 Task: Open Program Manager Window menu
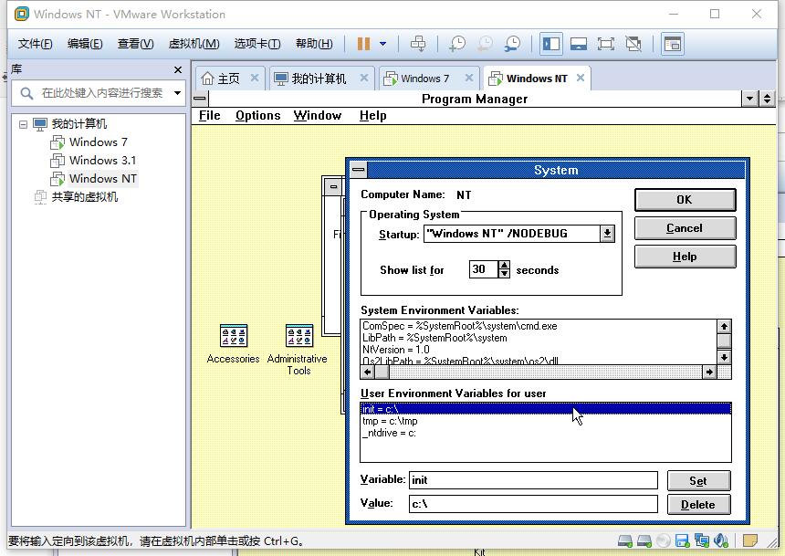pos(318,116)
